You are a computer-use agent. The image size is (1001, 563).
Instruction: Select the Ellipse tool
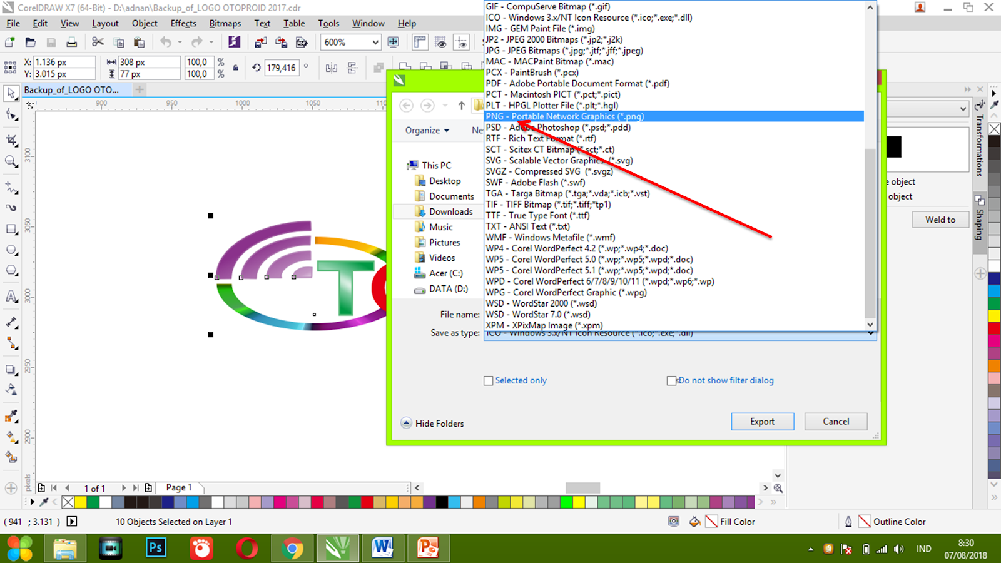click(x=11, y=250)
